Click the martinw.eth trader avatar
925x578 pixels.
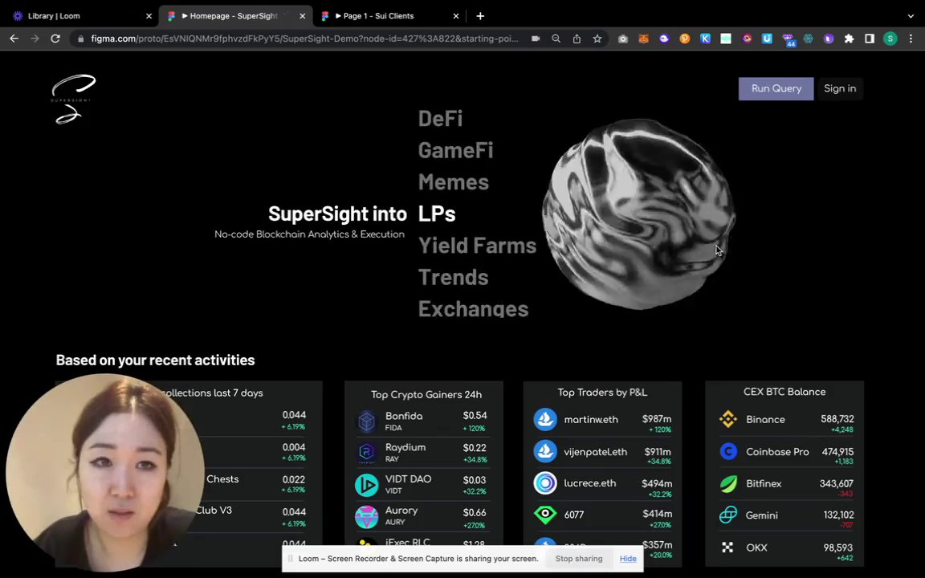coord(545,419)
